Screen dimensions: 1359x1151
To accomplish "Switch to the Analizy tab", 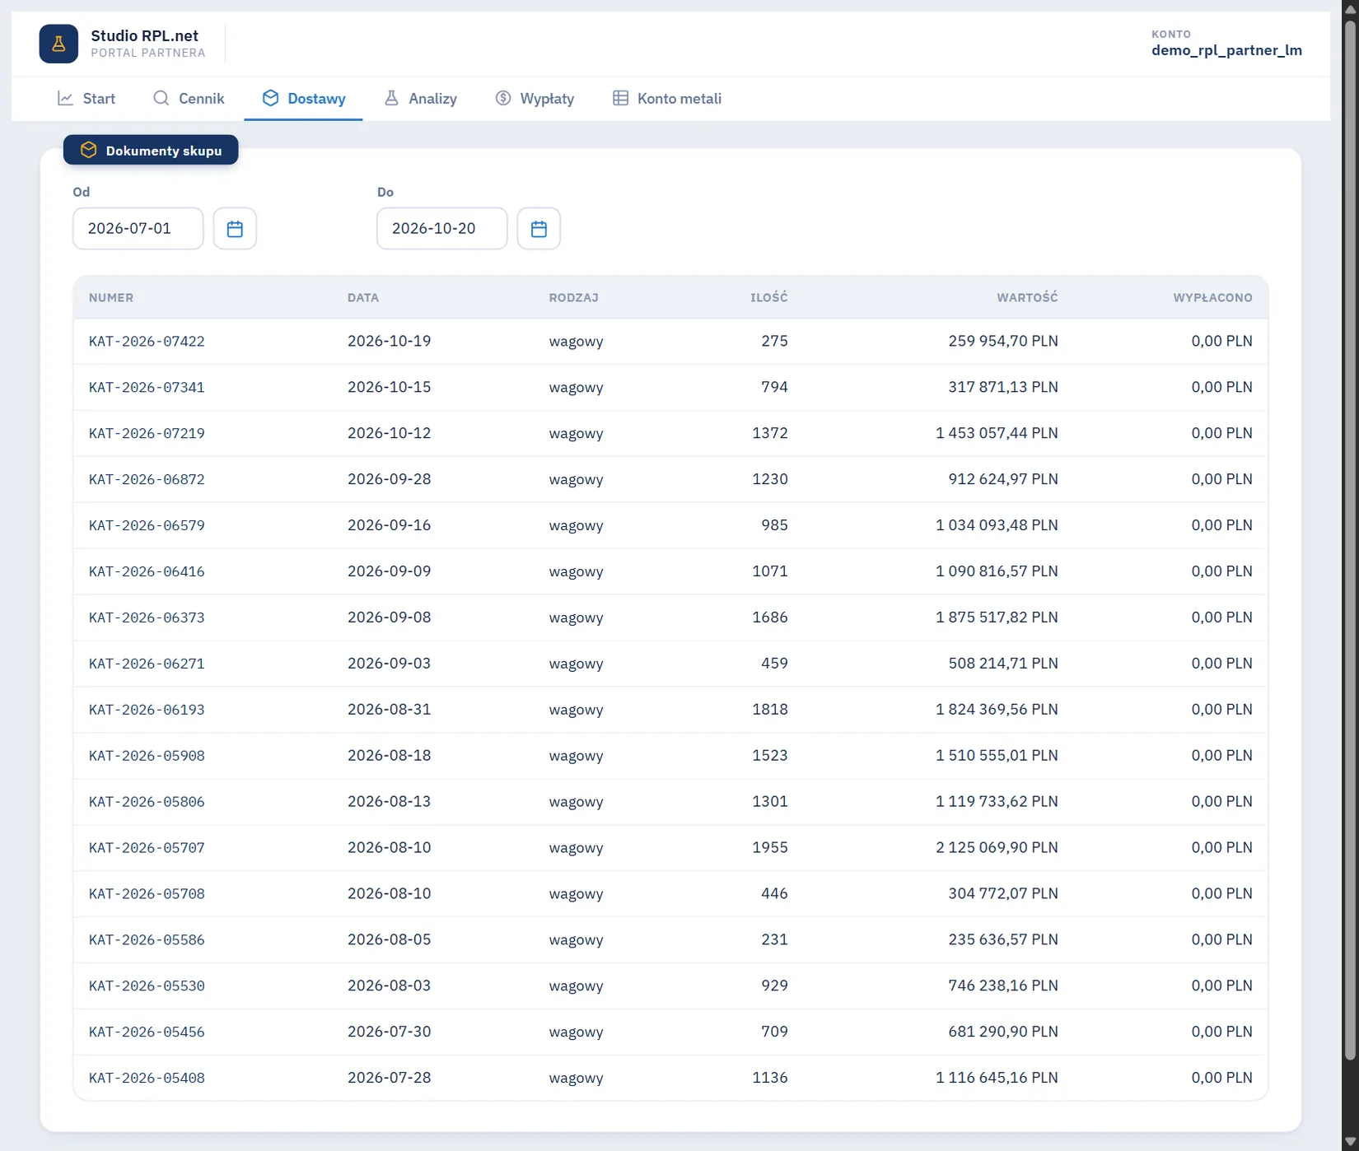I will click(420, 99).
